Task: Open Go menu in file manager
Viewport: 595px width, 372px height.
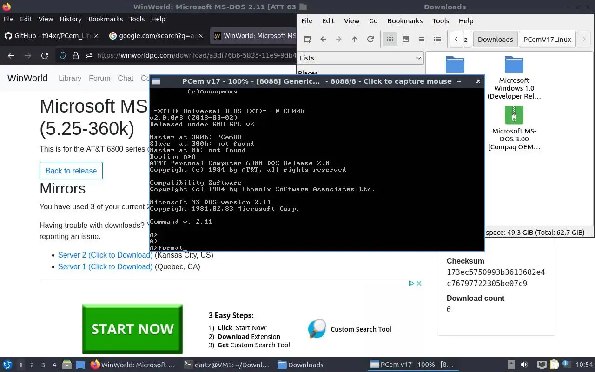Action: click(x=373, y=20)
